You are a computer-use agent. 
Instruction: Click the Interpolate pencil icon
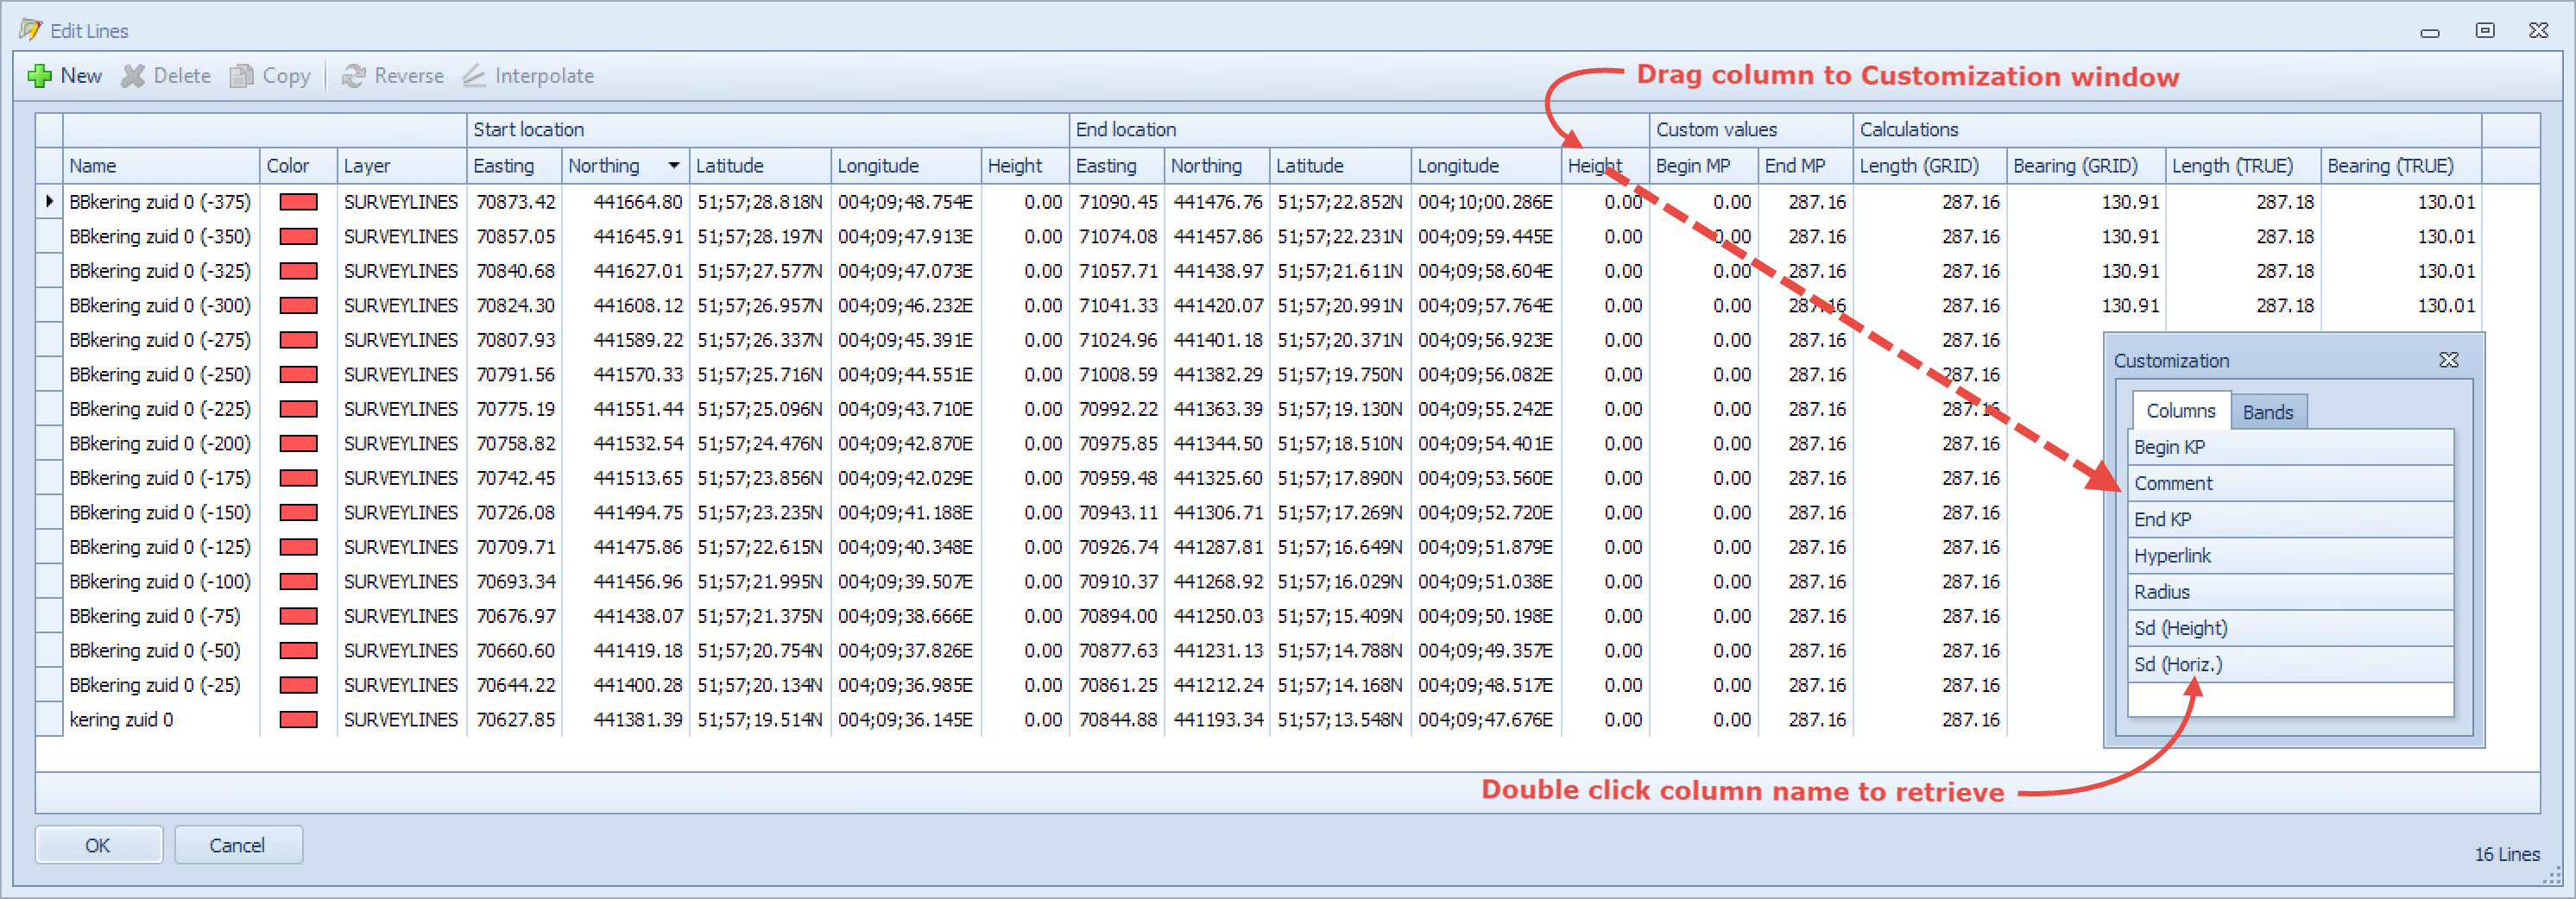[474, 76]
